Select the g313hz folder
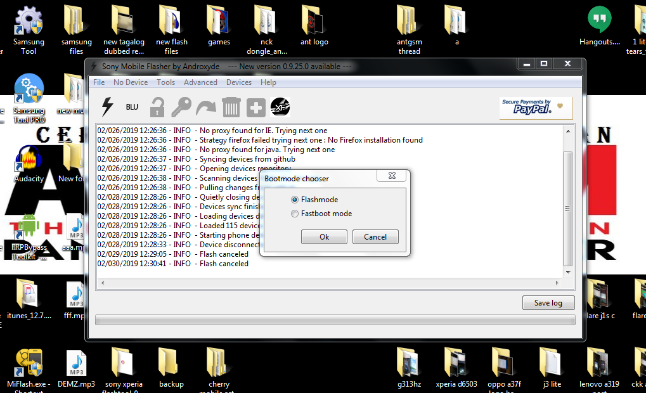Viewport: 646px width, 393px height. (409, 368)
